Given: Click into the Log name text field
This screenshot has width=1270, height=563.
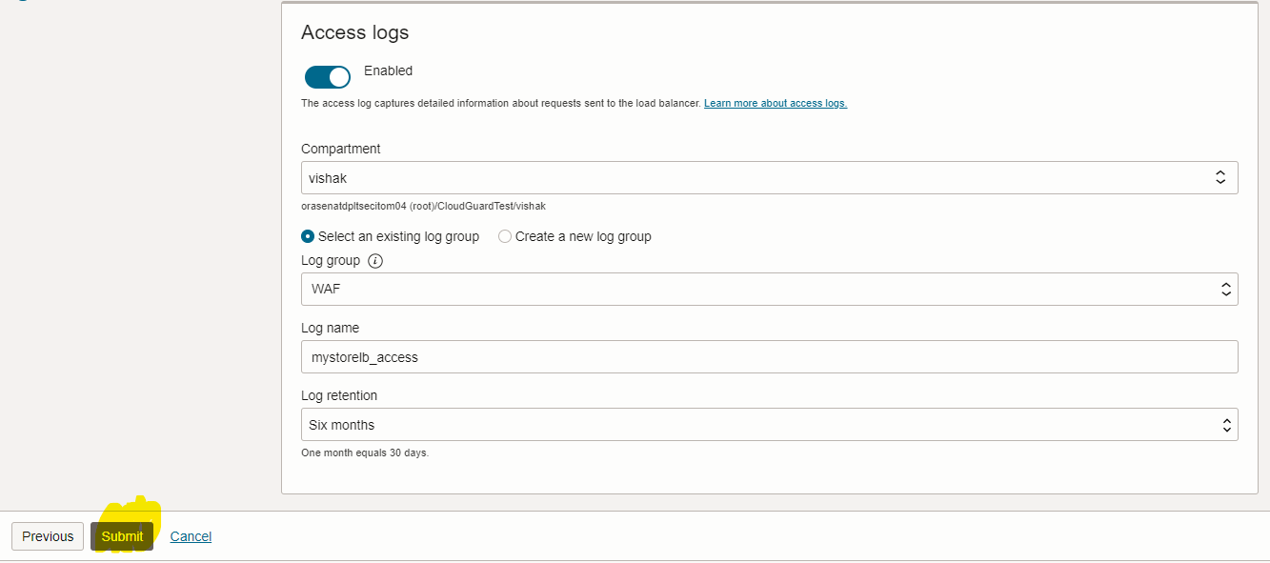Looking at the screenshot, I should point(769,357).
